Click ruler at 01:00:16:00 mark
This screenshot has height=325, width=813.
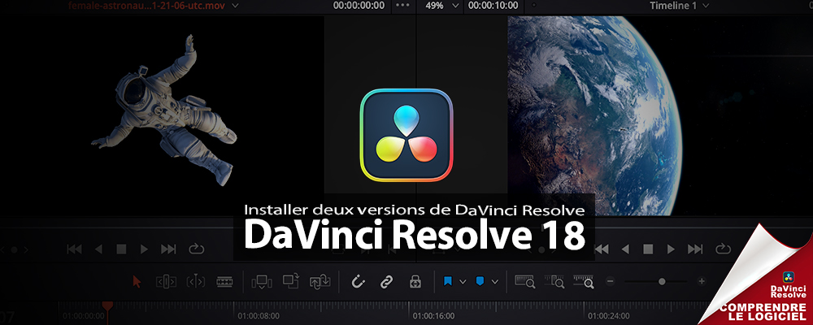coord(433,315)
